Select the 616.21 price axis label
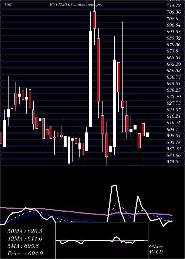The height and width of the screenshot is (259, 185). [x=174, y=116]
